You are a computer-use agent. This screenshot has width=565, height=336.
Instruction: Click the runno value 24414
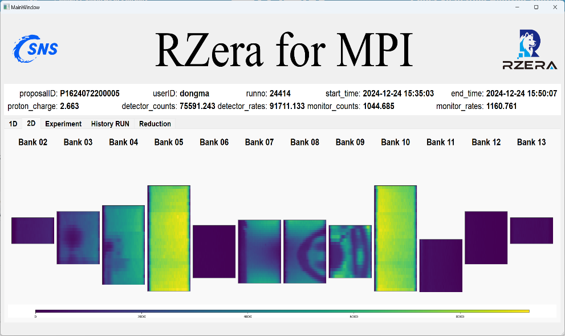coord(280,94)
